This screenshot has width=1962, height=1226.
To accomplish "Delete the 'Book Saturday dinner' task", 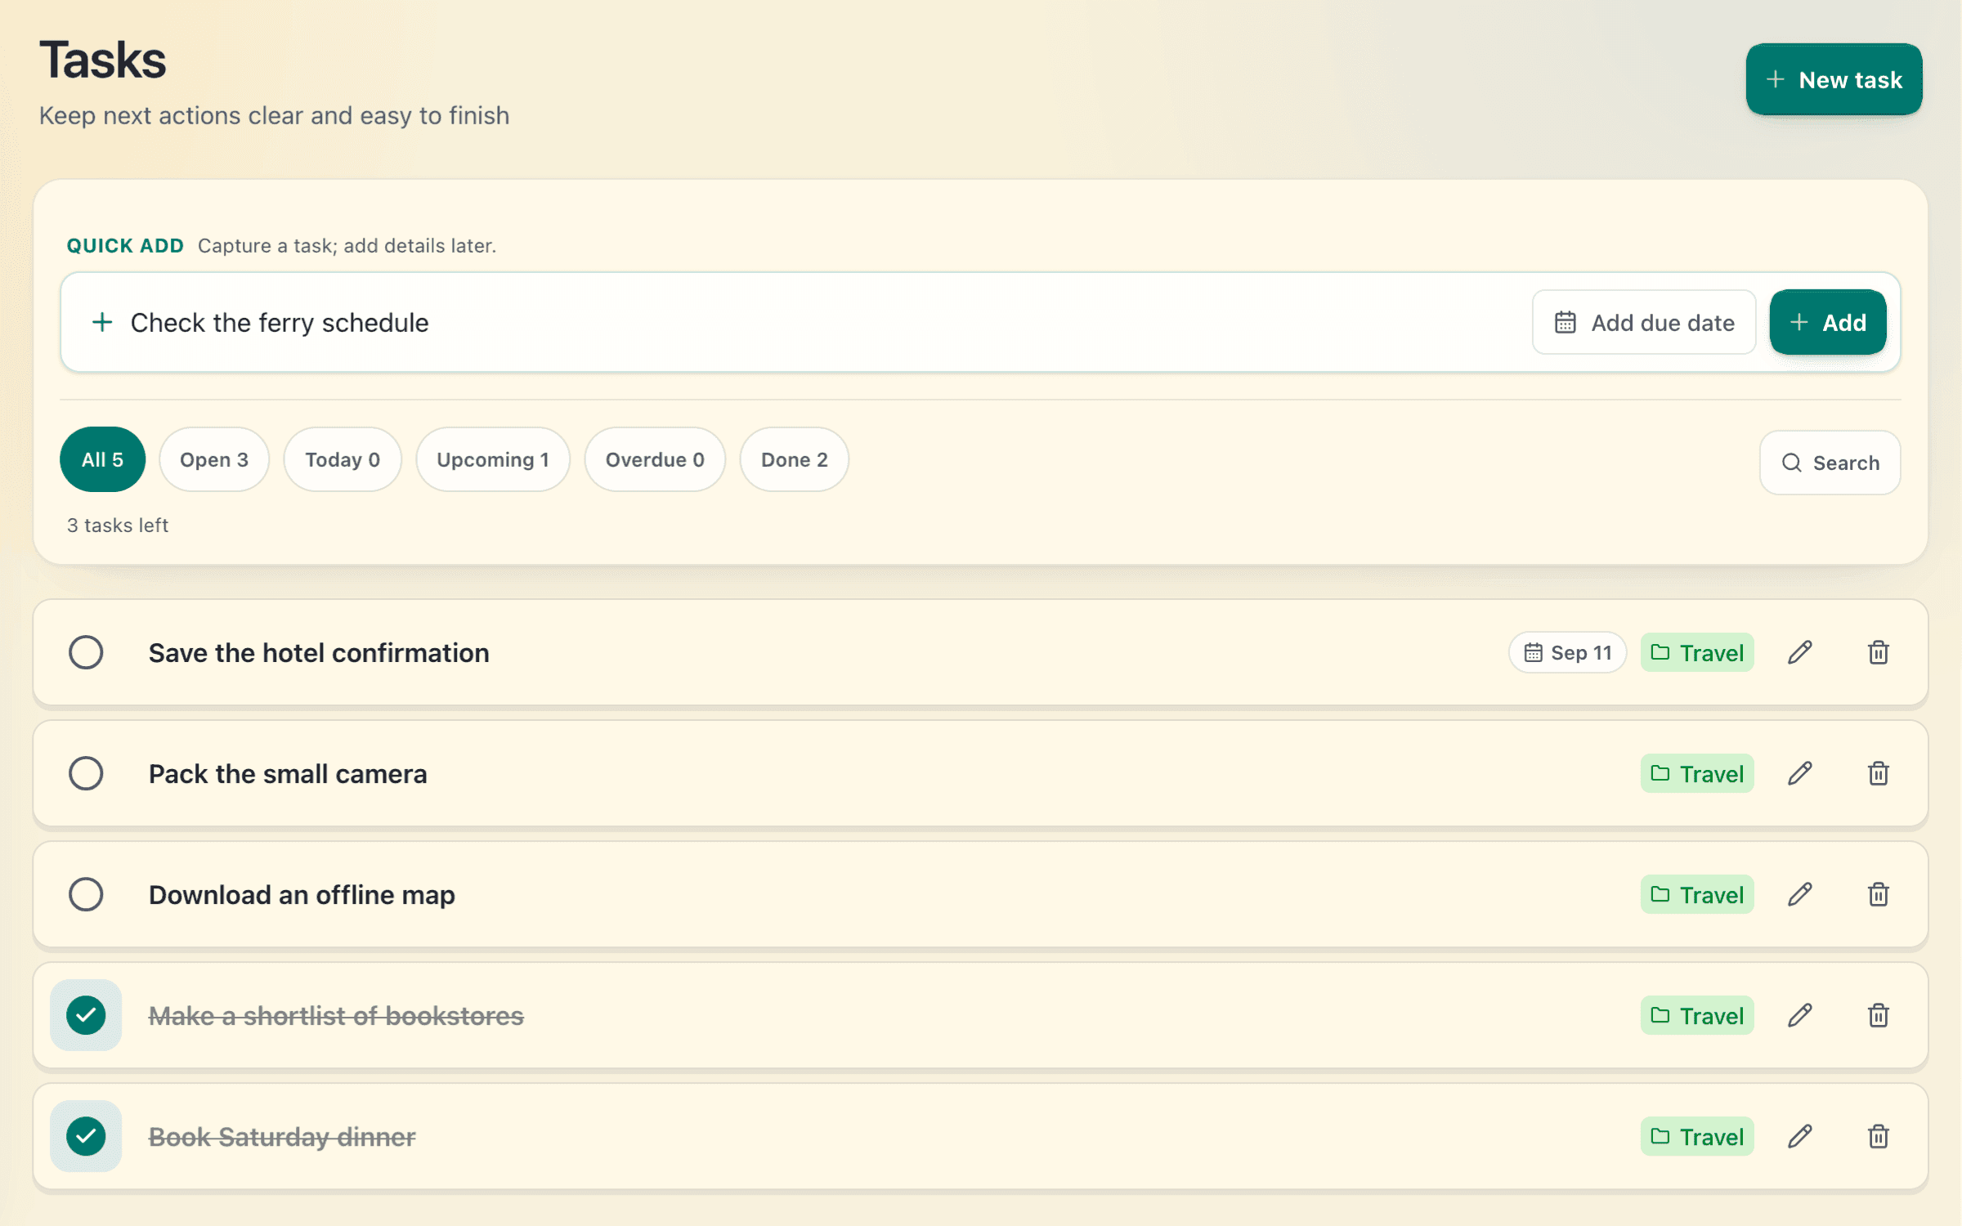I will (x=1878, y=1136).
